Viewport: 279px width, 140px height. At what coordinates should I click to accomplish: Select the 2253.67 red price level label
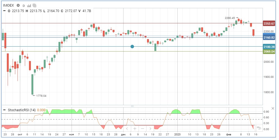[x=269, y=24]
